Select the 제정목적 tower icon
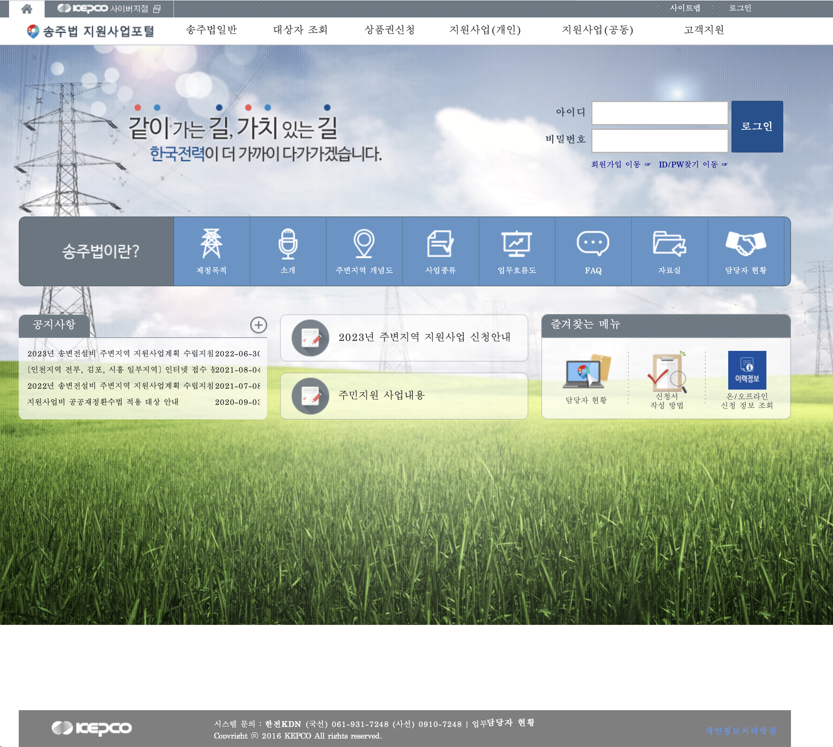 coord(211,244)
